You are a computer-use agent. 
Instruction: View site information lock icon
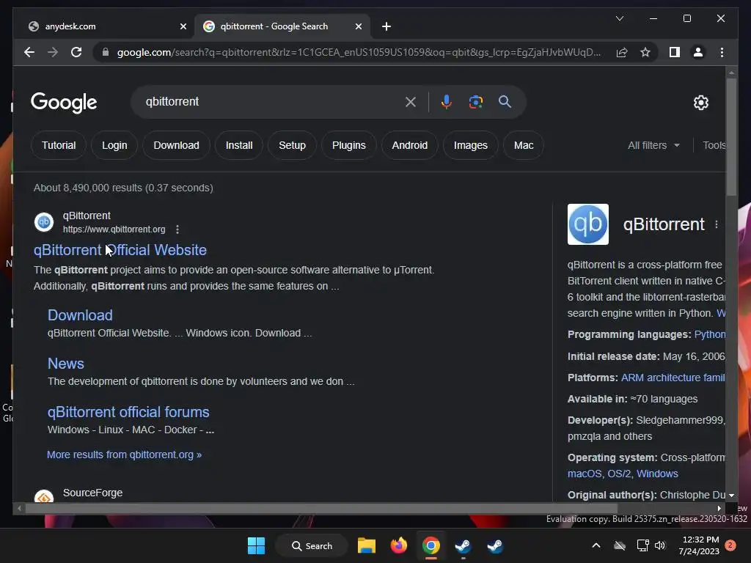(106, 52)
